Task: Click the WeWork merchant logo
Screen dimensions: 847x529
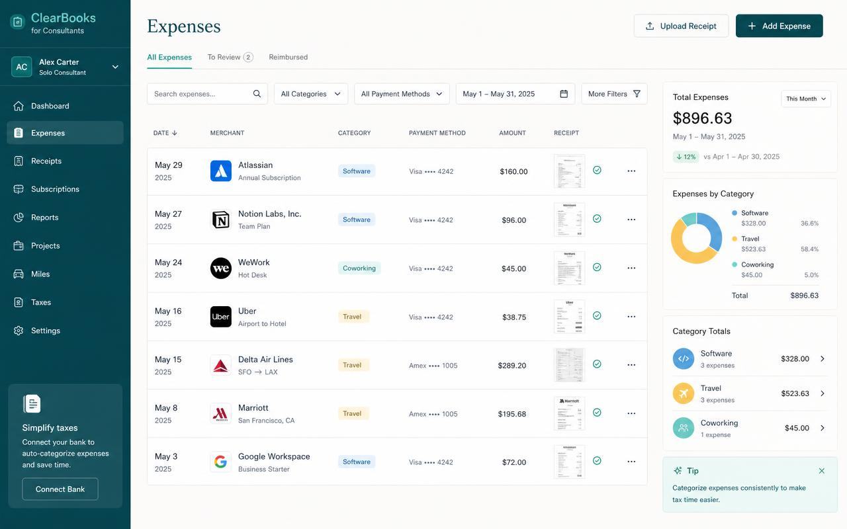Action: coord(221,268)
